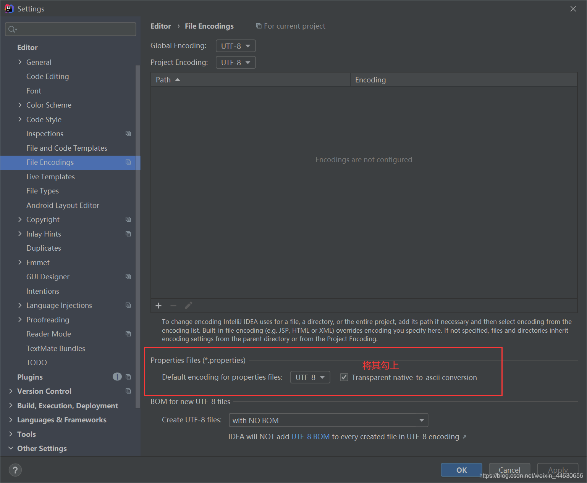
Task: Open default properties files encoding dropdown
Action: click(x=310, y=377)
